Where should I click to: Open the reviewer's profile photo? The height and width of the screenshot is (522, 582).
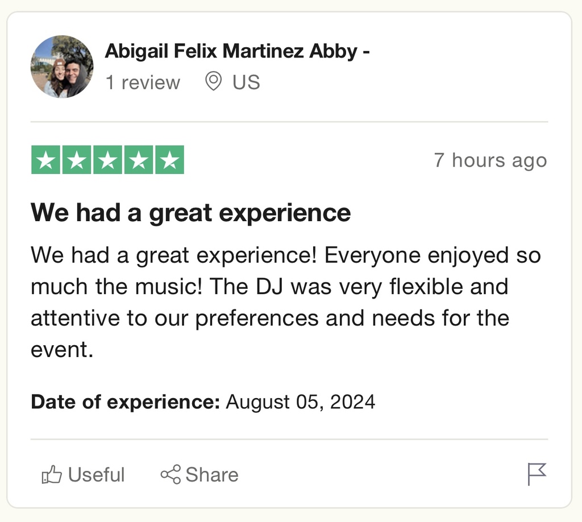click(62, 67)
